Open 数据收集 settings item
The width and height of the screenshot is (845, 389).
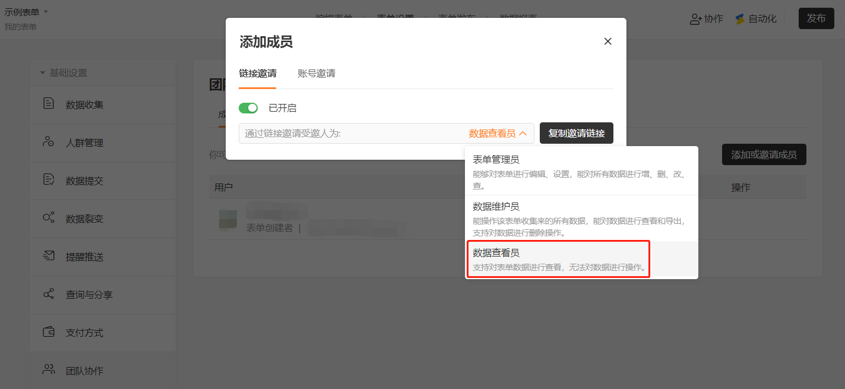pos(103,105)
